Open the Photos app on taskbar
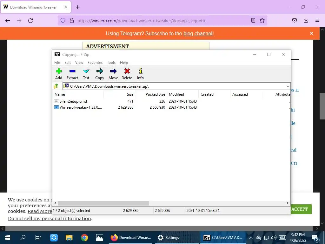325x244 pixels. [99, 238]
